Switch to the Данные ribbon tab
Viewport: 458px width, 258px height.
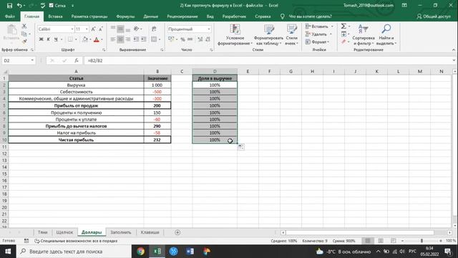click(x=151, y=16)
